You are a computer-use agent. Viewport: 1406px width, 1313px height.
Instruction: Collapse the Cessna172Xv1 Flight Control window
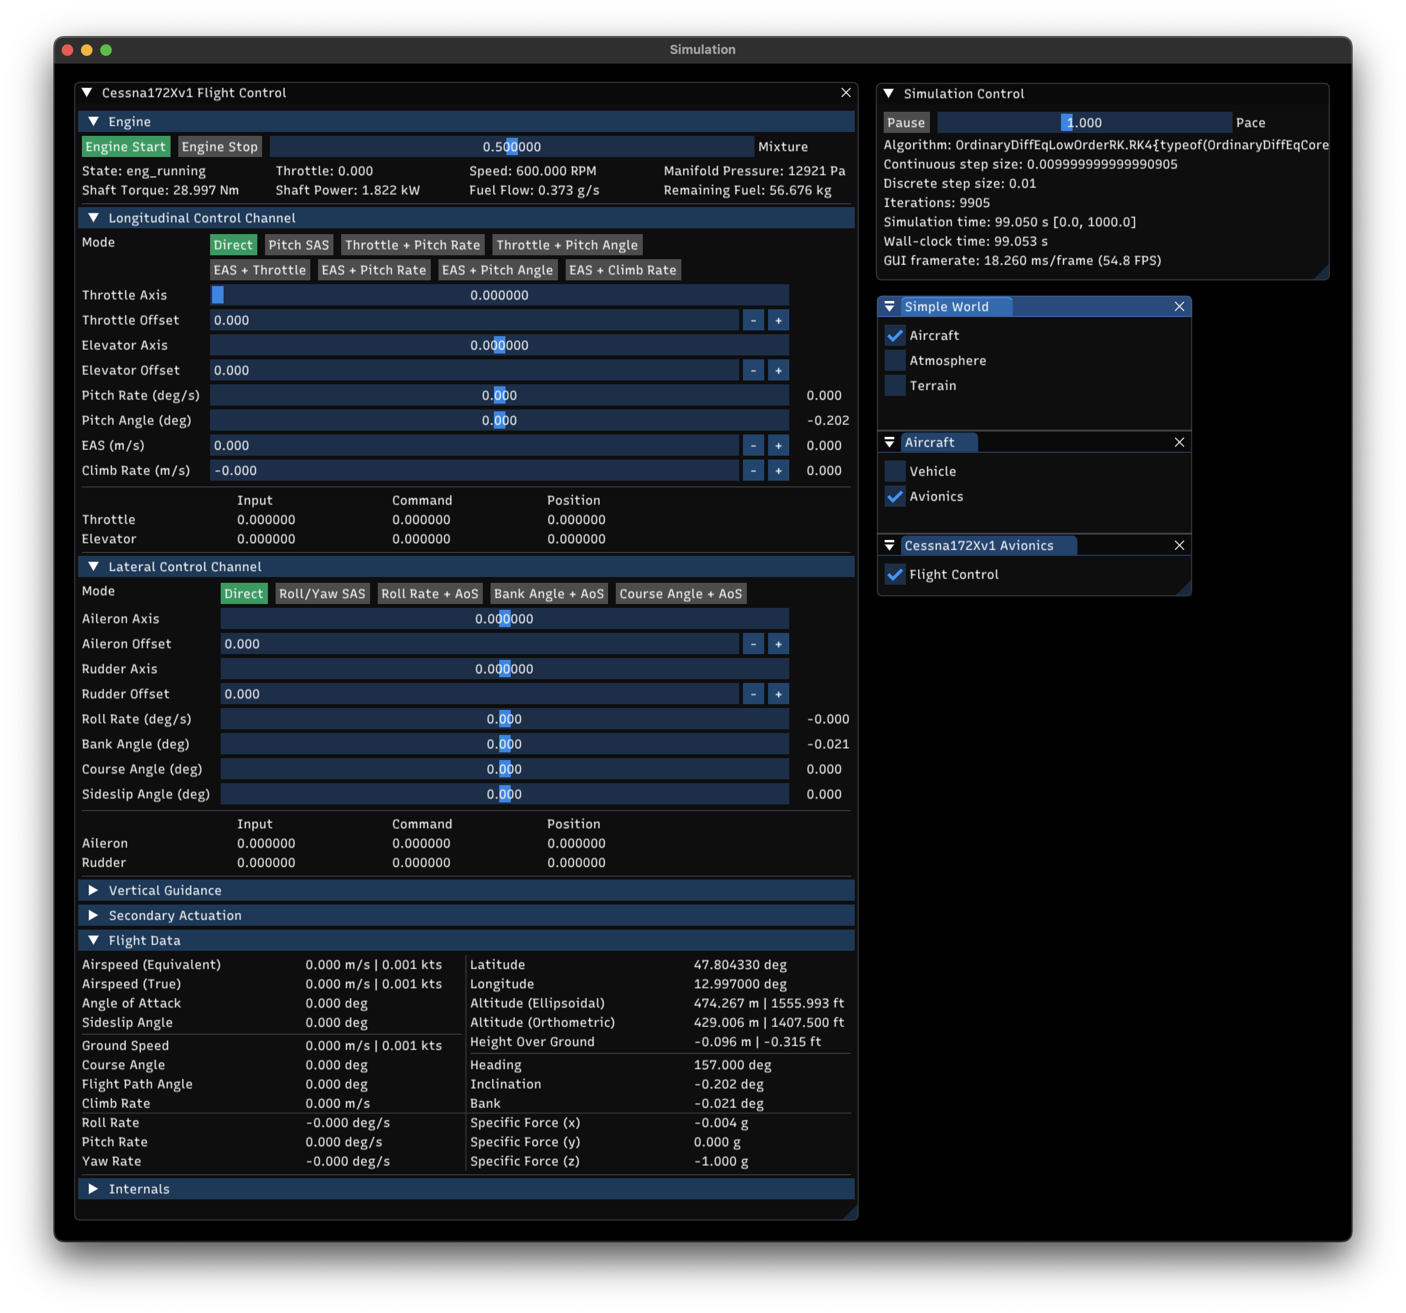click(87, 92)
